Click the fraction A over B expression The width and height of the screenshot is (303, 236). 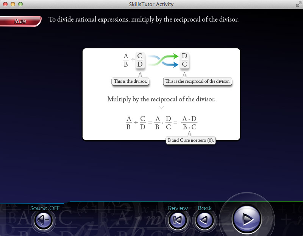coord(125,60)
